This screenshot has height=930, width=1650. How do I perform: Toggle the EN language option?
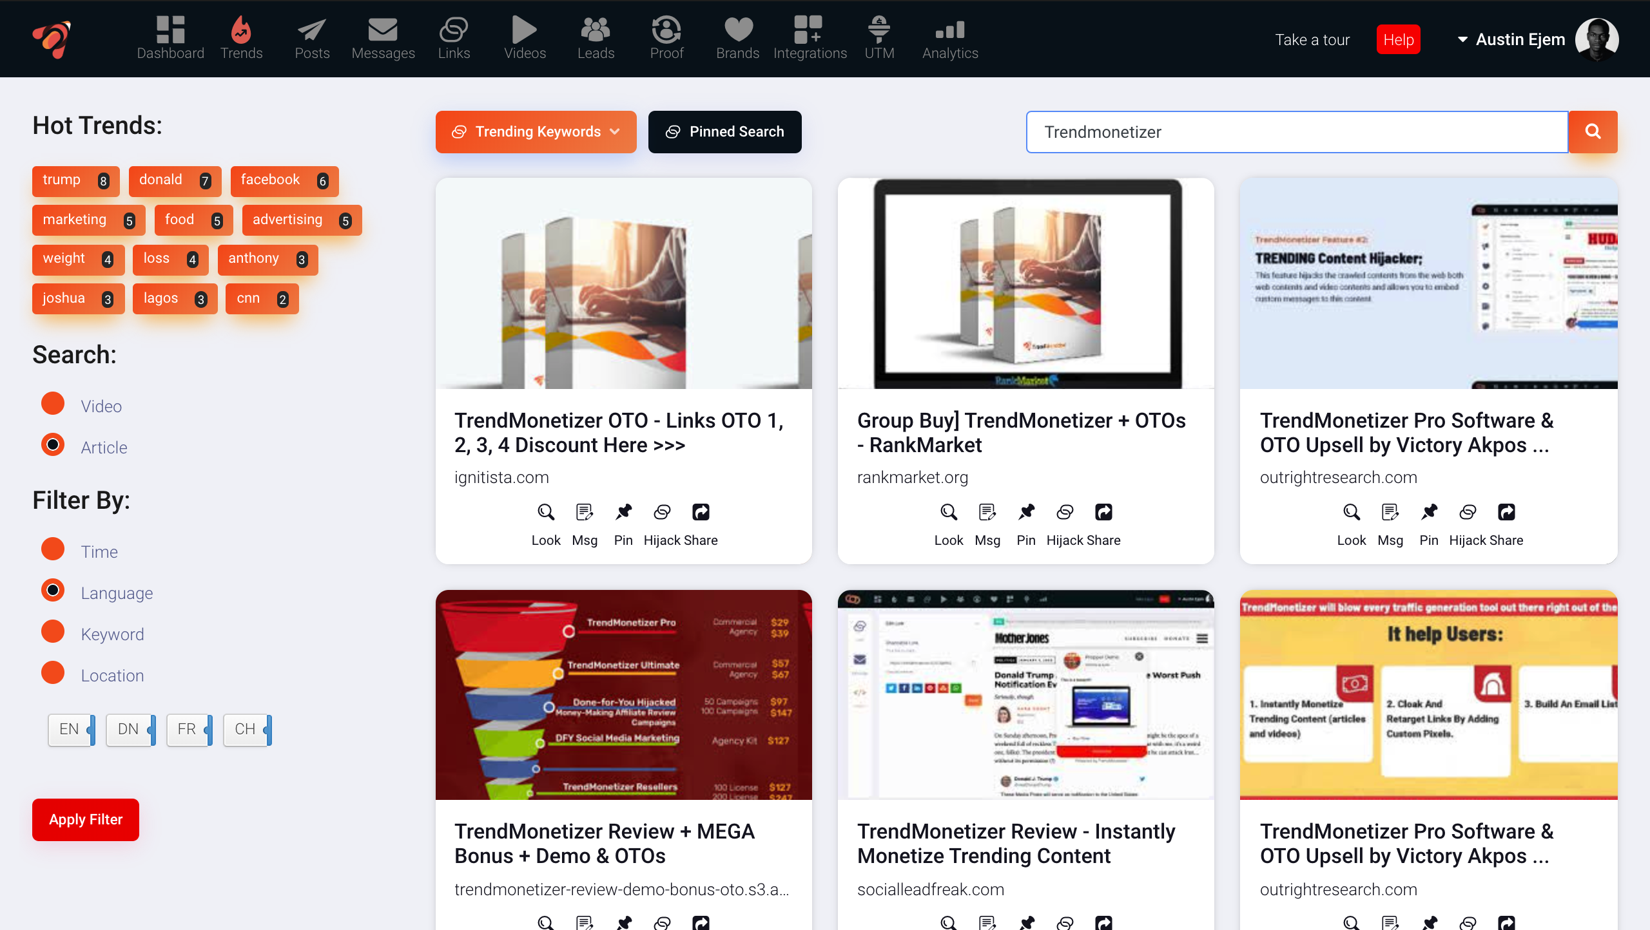[x=72, y=730]
